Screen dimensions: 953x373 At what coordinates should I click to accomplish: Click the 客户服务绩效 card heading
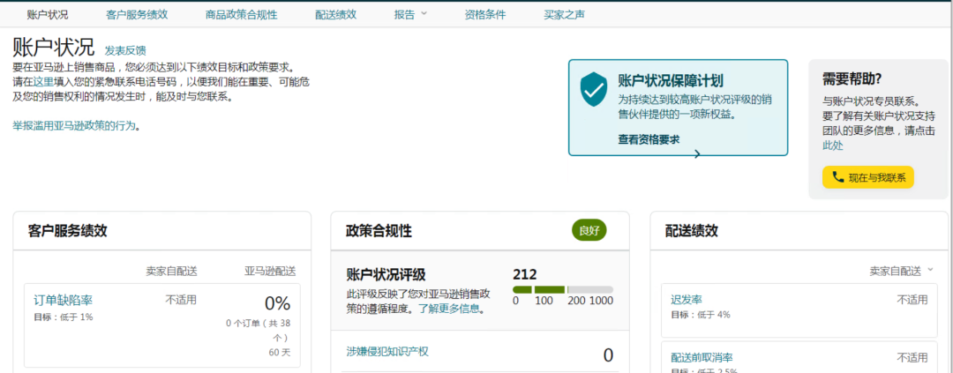(67, 231)
